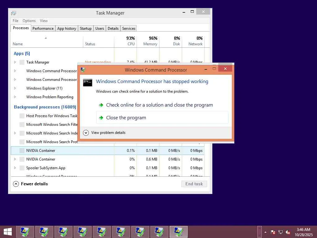
Task: Click icon beside Host Process for Windows Task
Action: click(x=22, y=116)
